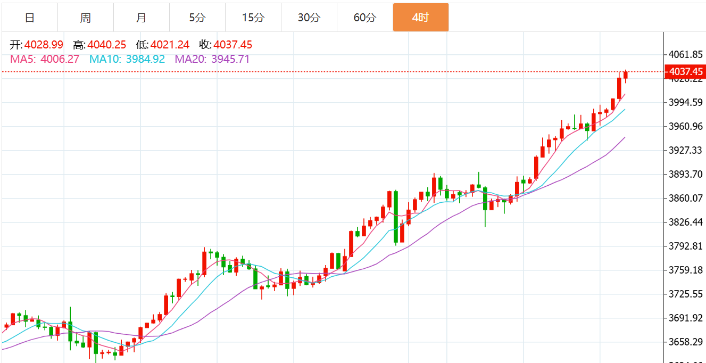Click the 4061.85 price axis label

coord(686,54)
